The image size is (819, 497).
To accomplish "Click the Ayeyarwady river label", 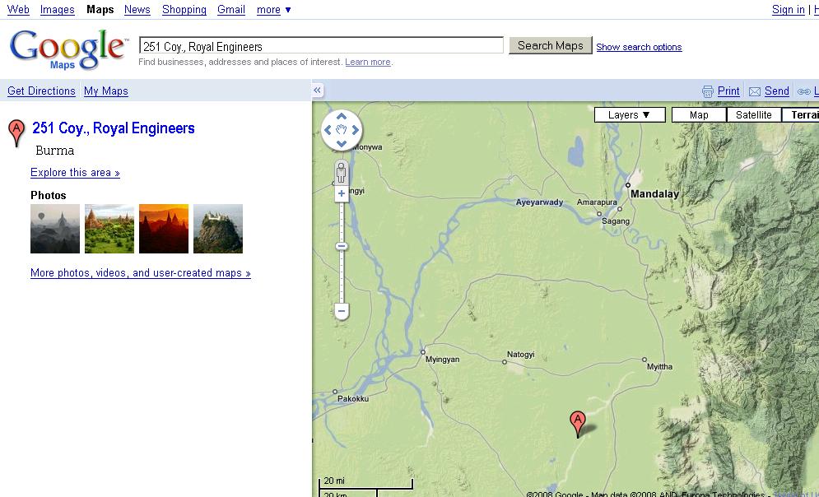I will point(540,202).
